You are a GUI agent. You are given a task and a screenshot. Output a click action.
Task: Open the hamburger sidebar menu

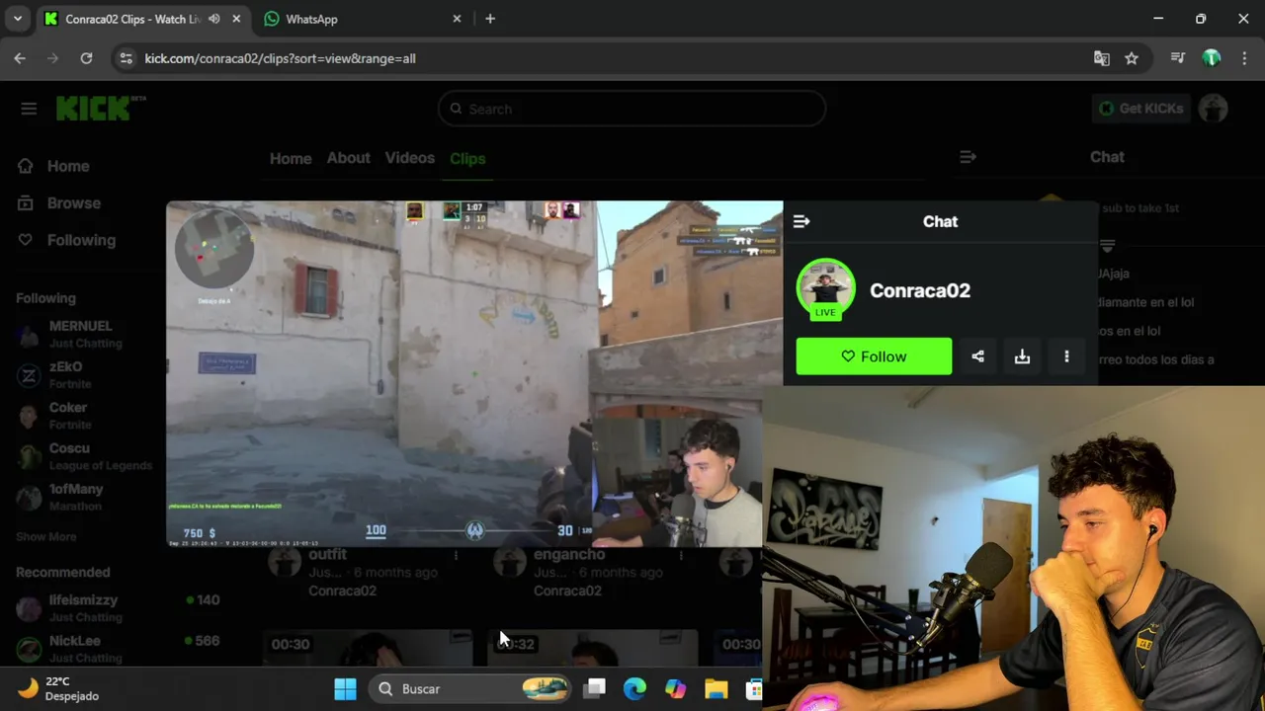29,109
